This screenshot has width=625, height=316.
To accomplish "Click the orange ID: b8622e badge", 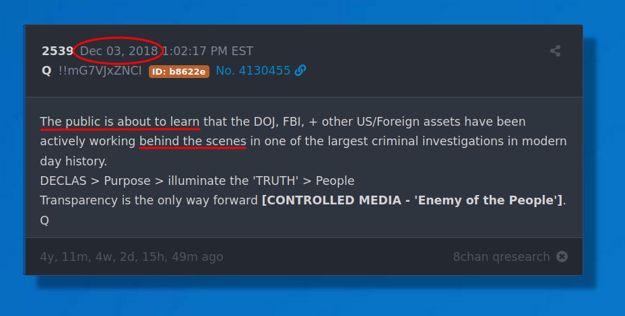I will [179, 71].
